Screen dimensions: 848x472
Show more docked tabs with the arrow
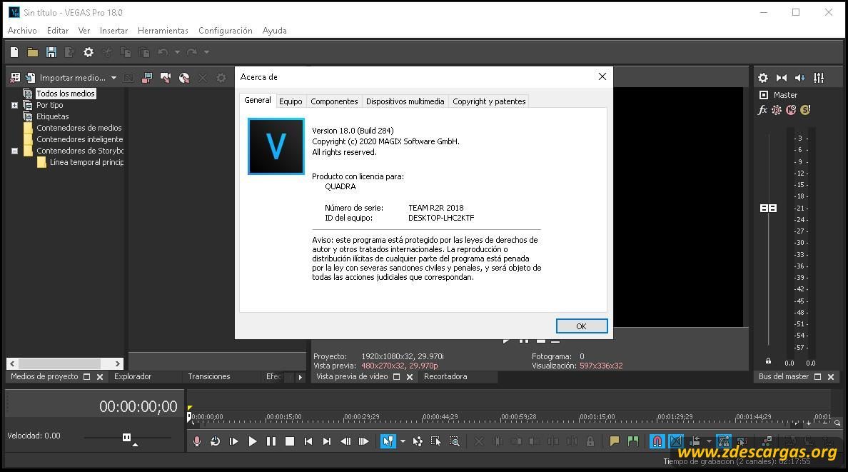point(300,377)
